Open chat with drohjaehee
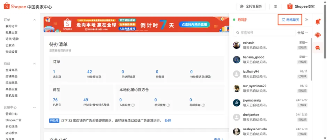The height and width of the screenshot is (140, 327). tap(270, 117)
